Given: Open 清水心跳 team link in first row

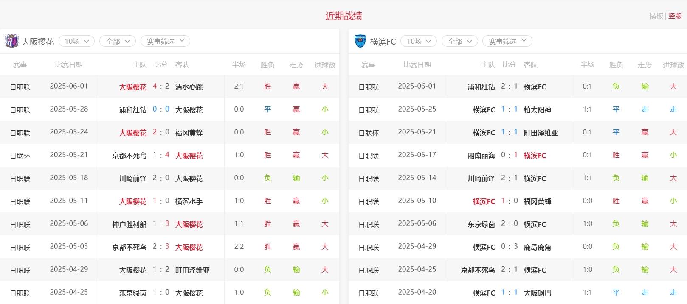Looking at the screenshot, I should [189, 87].
